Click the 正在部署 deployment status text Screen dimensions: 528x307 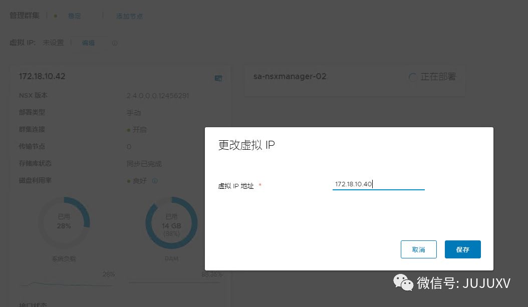point(438,77)
